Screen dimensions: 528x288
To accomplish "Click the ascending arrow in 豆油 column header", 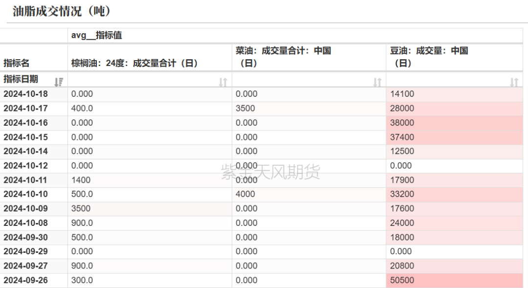I will coord(516,81).
